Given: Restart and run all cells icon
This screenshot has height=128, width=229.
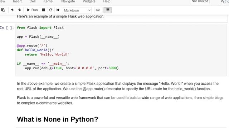Looking at the screenshot, I should point(58,10).
